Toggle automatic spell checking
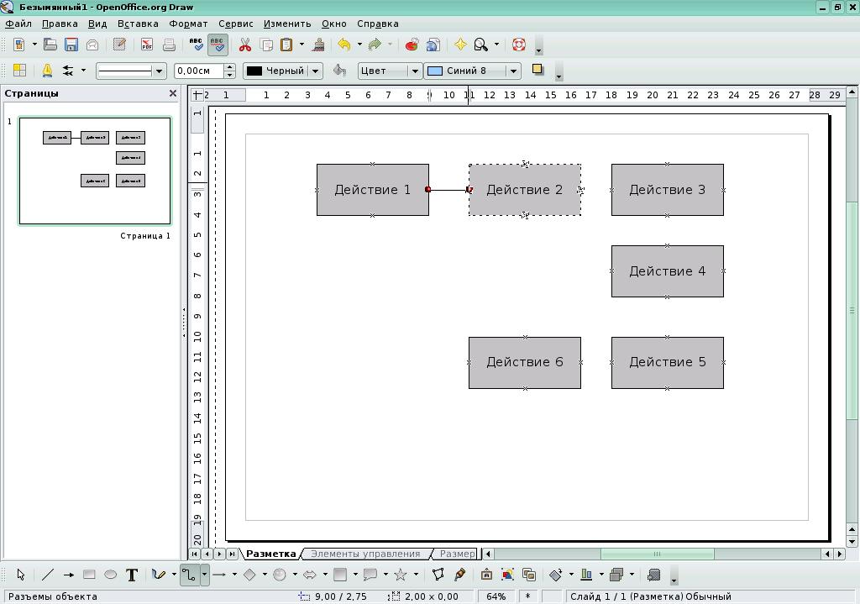 [x=218, y=45]
